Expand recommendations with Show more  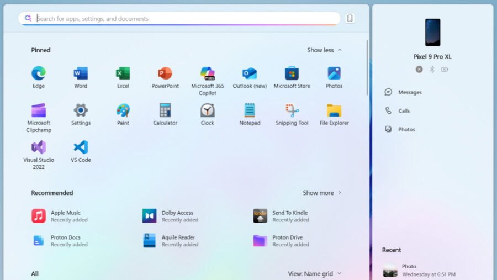[322, 193]
